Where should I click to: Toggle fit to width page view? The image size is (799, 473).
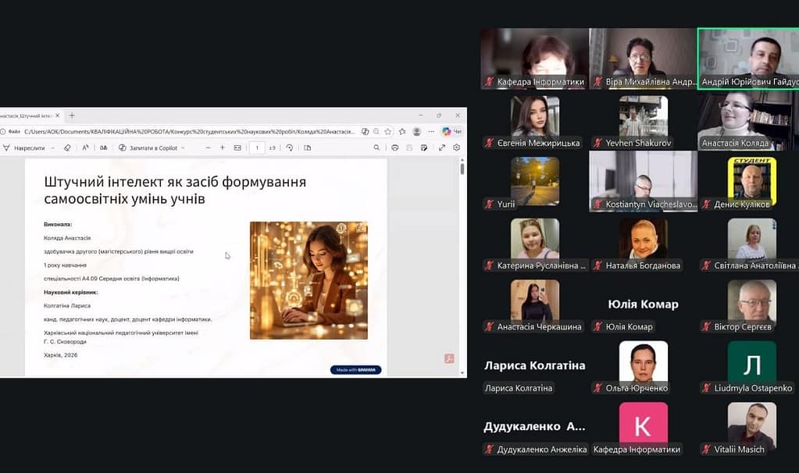click(x=237, y=148)
